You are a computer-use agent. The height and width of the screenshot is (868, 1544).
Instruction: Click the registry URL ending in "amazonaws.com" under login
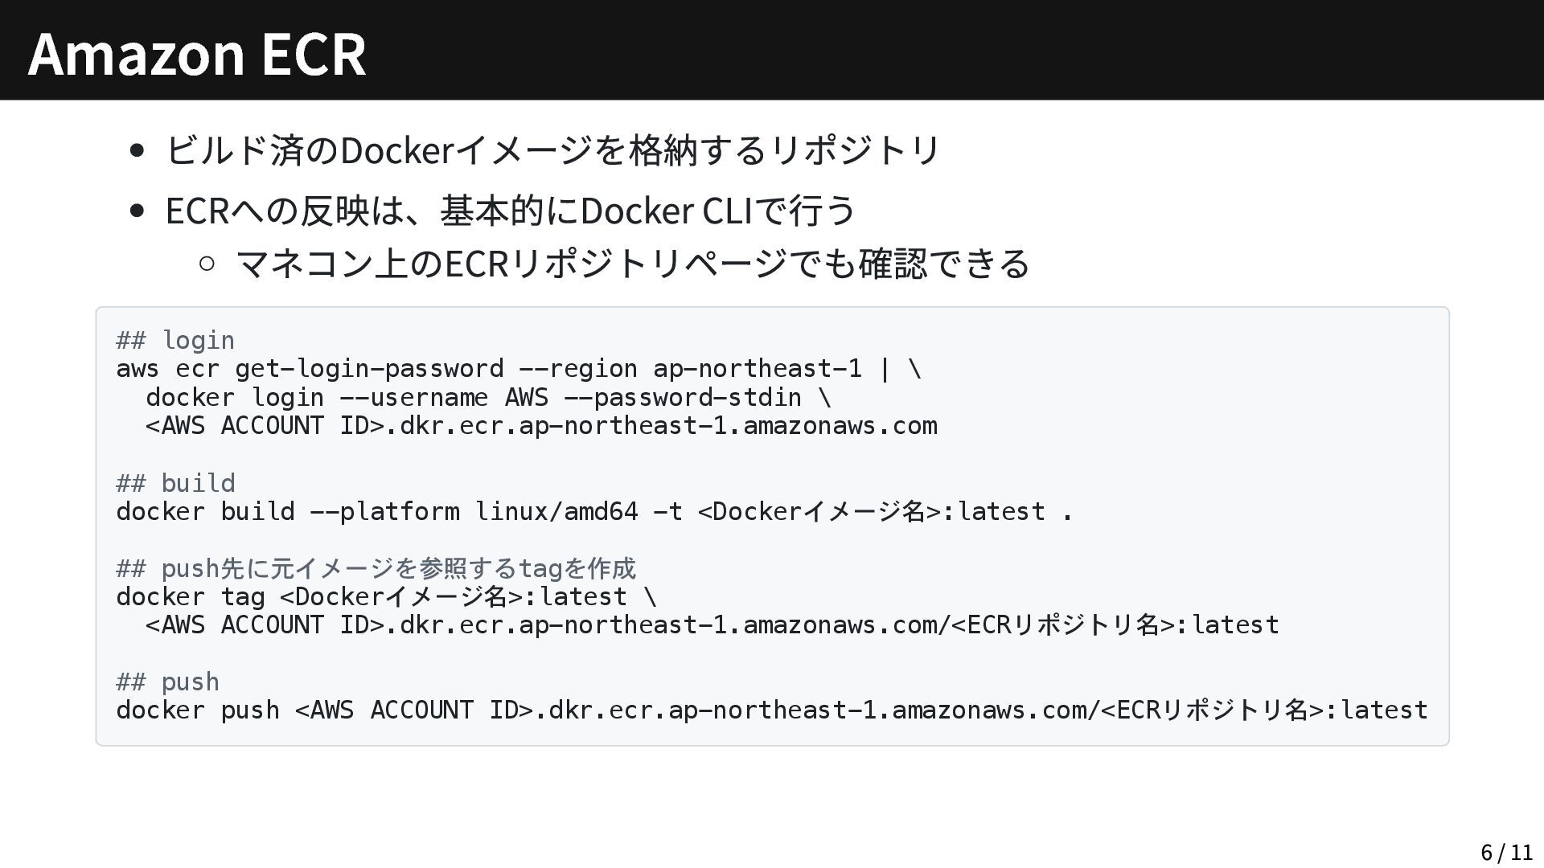click(540, 426)
